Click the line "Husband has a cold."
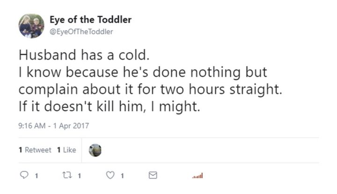Image resolution: width=337 pixels, height=194 pixels. click(x=83, y=55)
